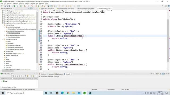Click the Package Explorer horizontal scrollbar
Viewport: 170px width, 95px height.
(8, 71)
